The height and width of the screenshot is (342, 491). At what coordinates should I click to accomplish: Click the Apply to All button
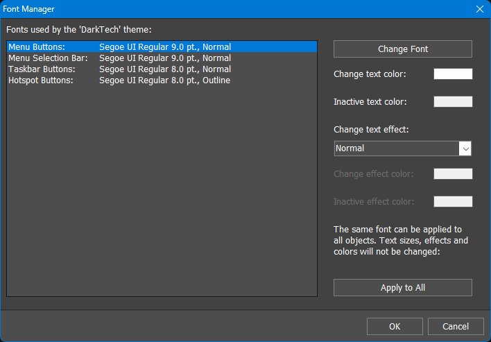pyautogui.click(x=403, y=287)
